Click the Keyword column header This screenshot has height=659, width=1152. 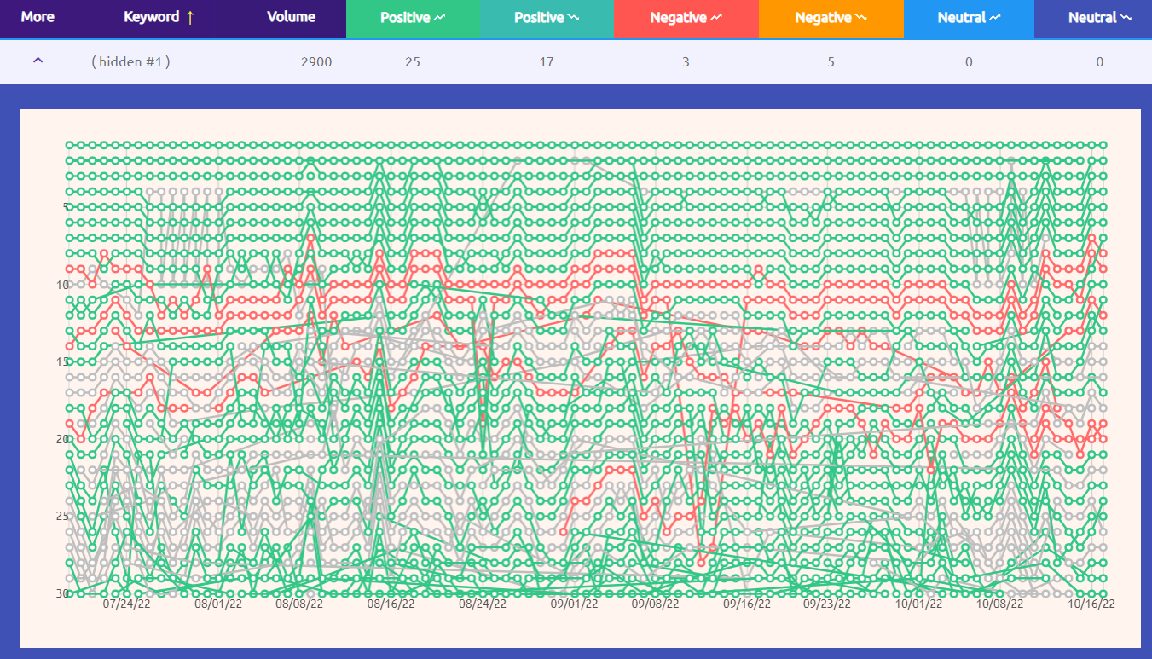(x=152, y=18)
